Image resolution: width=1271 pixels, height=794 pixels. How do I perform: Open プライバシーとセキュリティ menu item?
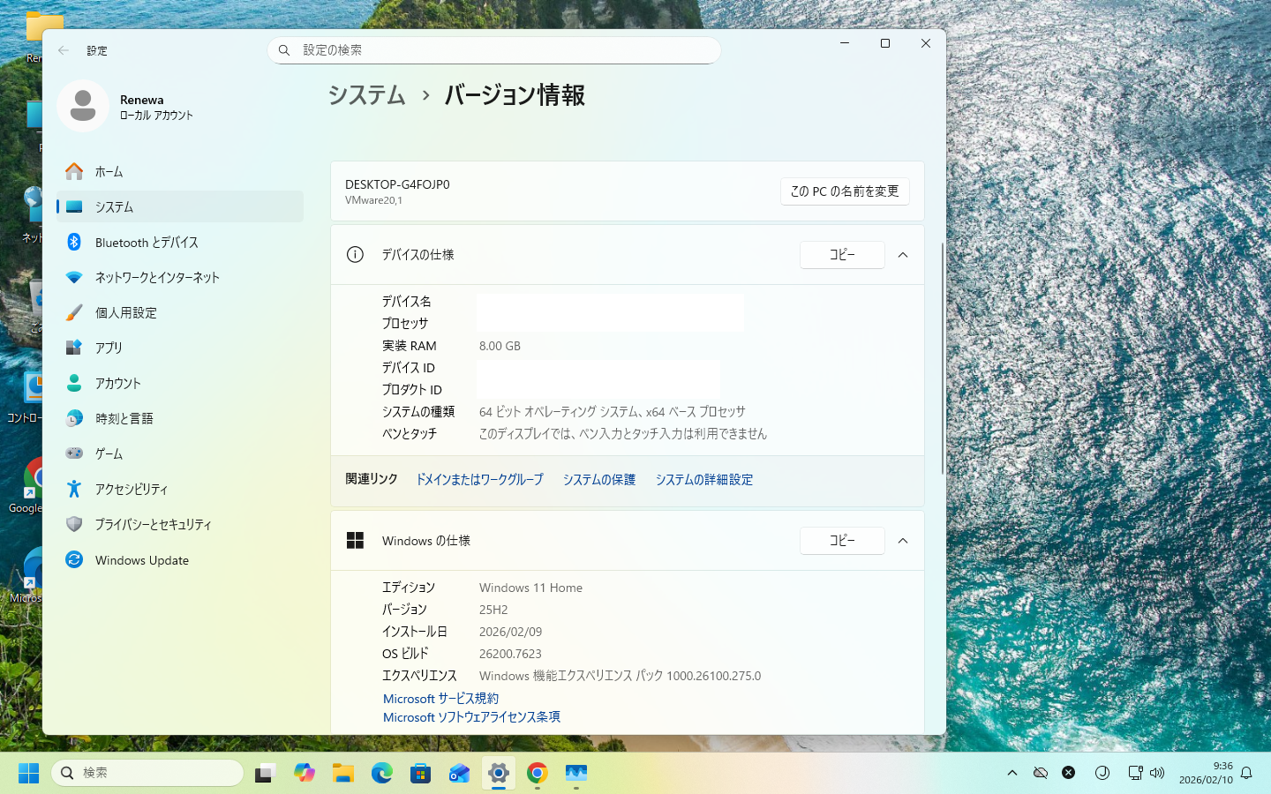[x=153, y=524]
